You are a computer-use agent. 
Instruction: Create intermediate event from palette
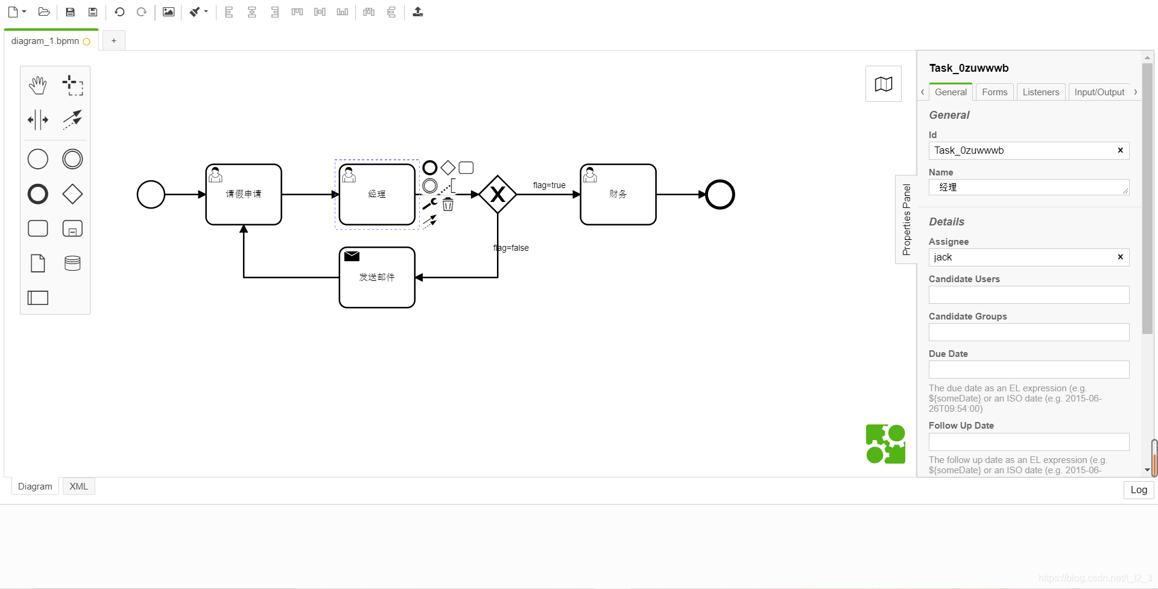tap(72, 159)
